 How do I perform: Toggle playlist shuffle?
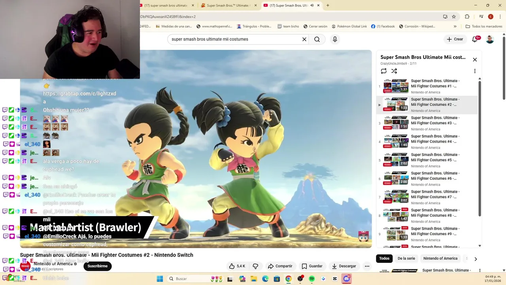394,71
